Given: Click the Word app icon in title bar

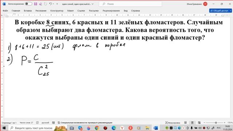Looking at the screenshot, I should click(4, 4).
